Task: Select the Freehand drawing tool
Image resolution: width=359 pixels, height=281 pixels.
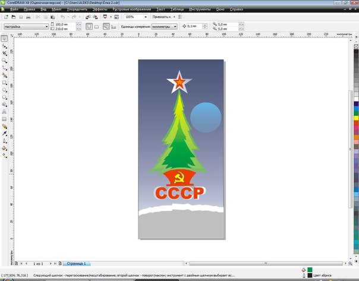Action: 4,68
